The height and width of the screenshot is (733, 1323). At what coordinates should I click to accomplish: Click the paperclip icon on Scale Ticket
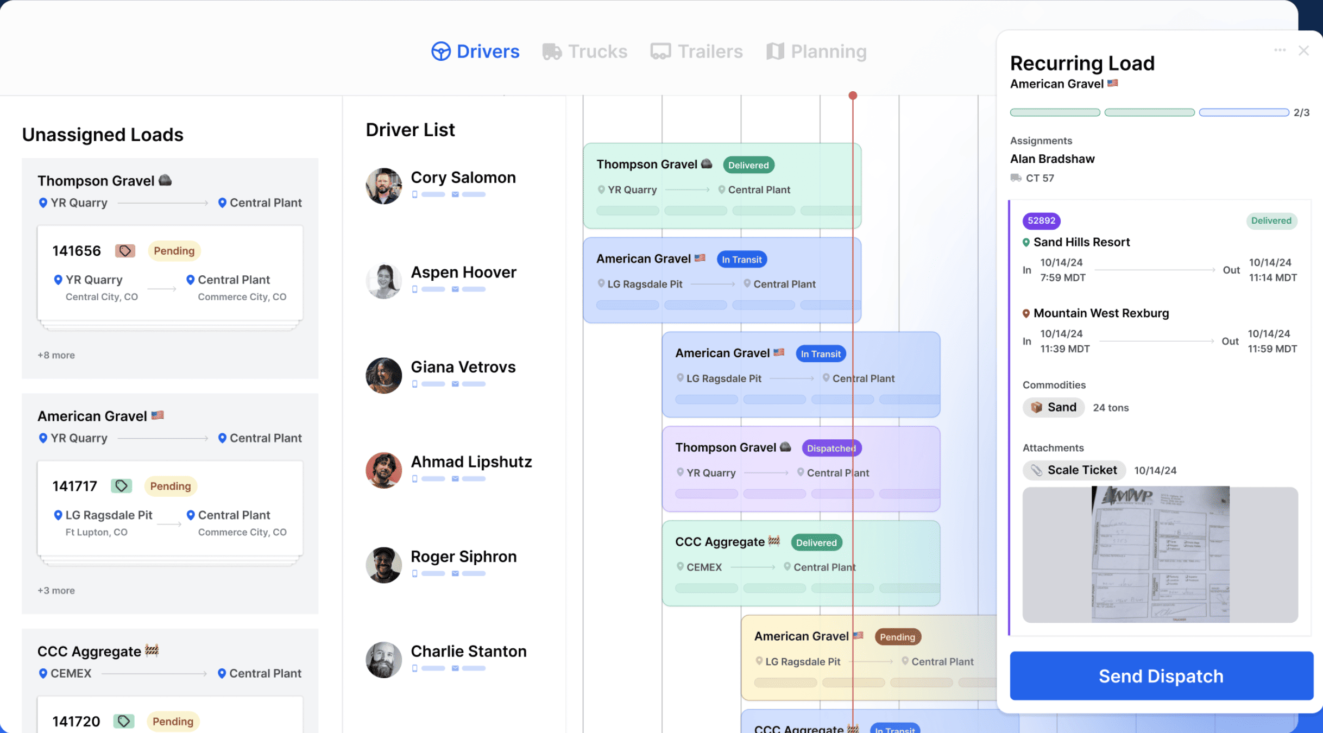click(x=1036, y=470)
